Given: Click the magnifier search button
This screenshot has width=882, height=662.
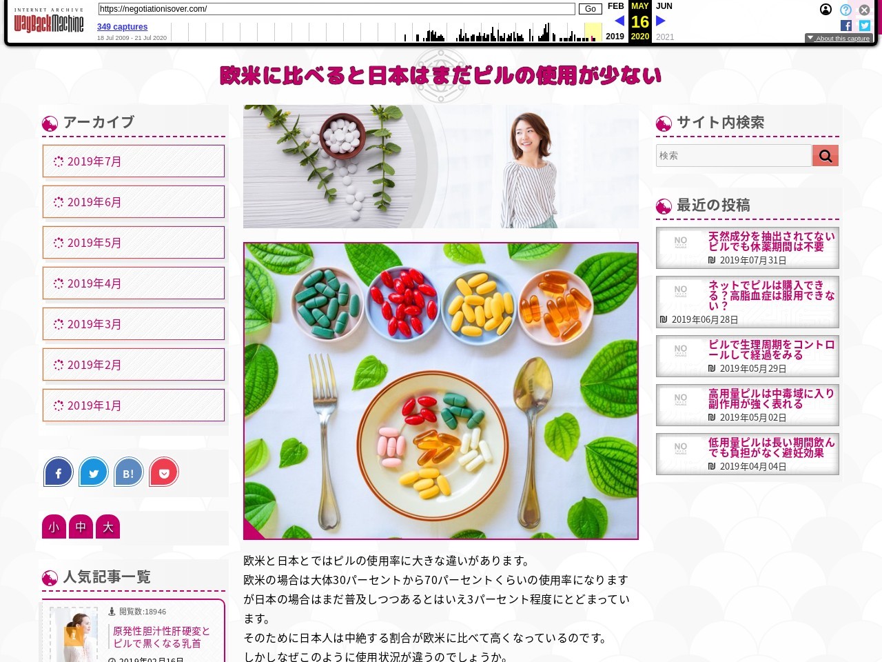Looking at the screenshot, I should (x=825, y=156).
